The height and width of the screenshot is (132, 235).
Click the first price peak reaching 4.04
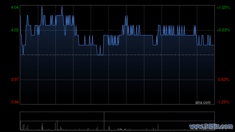point(42,6)
